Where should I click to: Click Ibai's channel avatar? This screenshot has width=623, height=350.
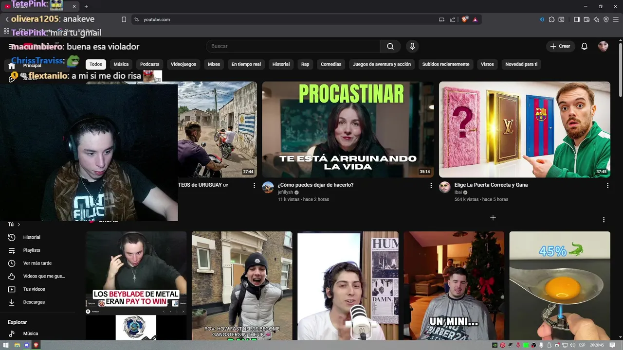coord(445,188)
